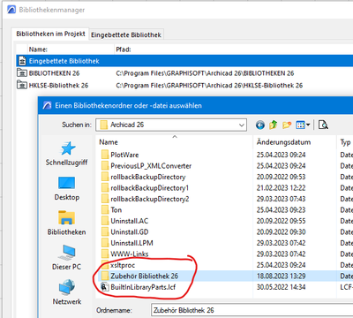Viewport: 353px width, 318px height.
Task: Click the file preview search icon
Action: pyautogui.click(x=323, y=125)
